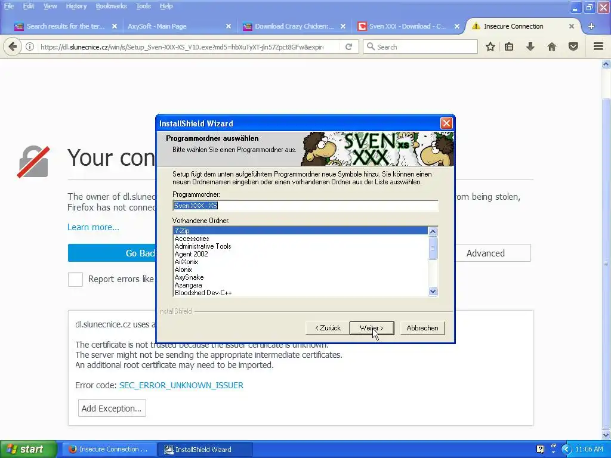Click folder list scroll up arrow
Viewport: 611px width, 458px height.
(433, 231)
